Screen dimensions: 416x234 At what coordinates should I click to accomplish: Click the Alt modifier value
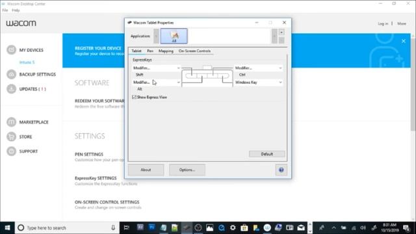pos(140,89)
